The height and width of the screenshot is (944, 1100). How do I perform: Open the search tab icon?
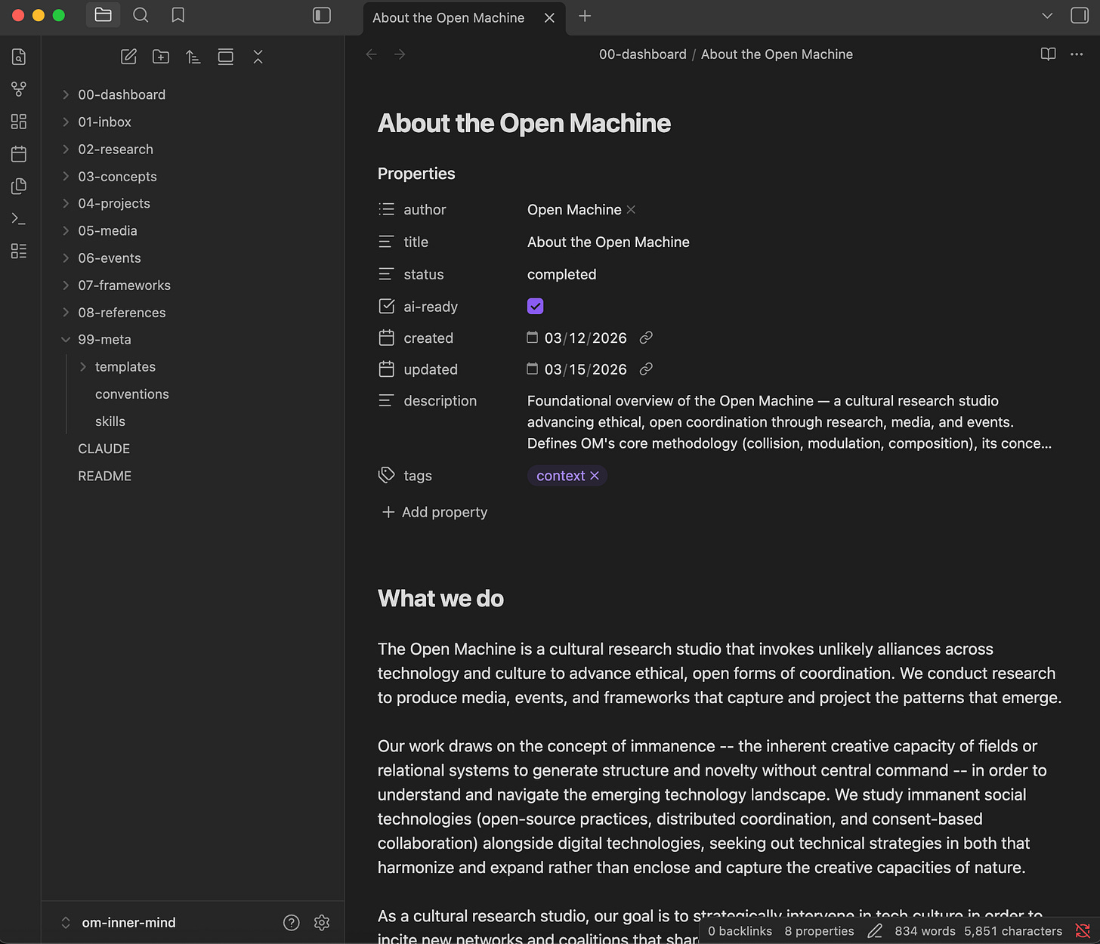[x=141, y=15]
